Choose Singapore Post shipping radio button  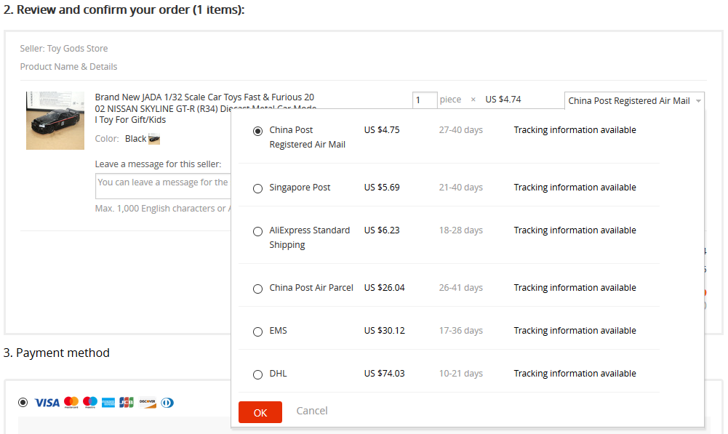pos(257,188)
